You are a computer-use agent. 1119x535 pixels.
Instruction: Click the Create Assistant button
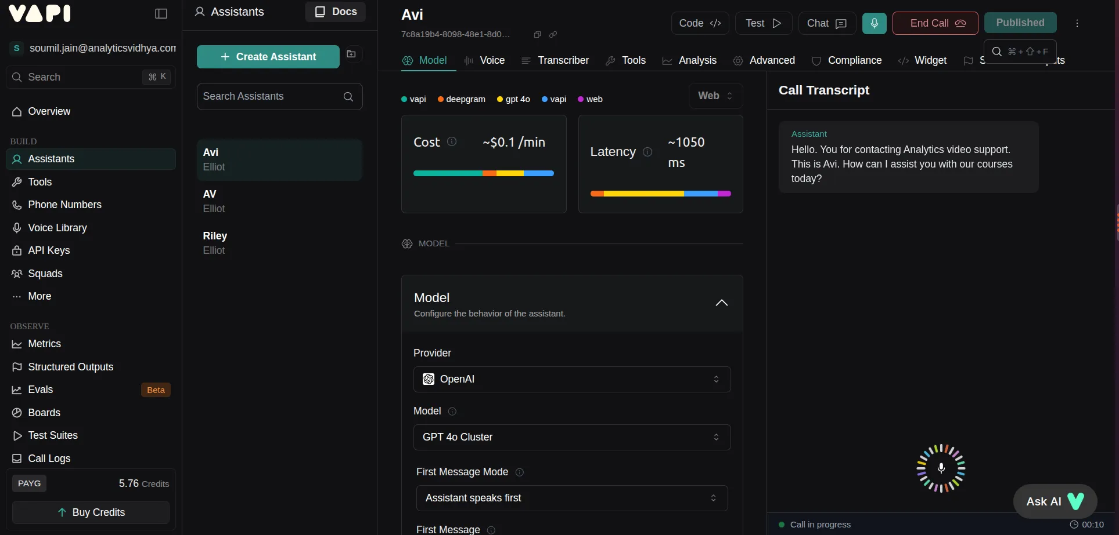(268, 56)
